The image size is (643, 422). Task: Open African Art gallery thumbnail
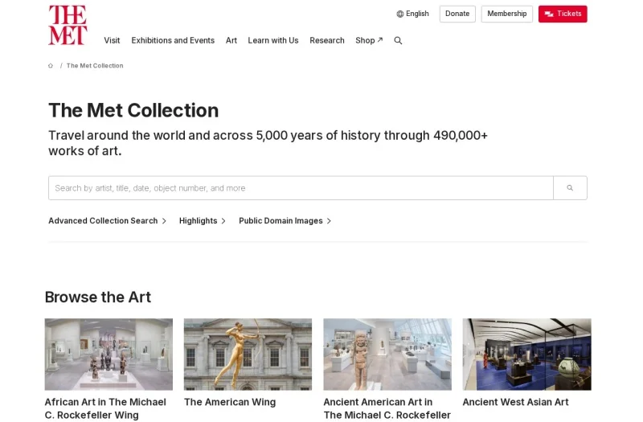(109, 354)
